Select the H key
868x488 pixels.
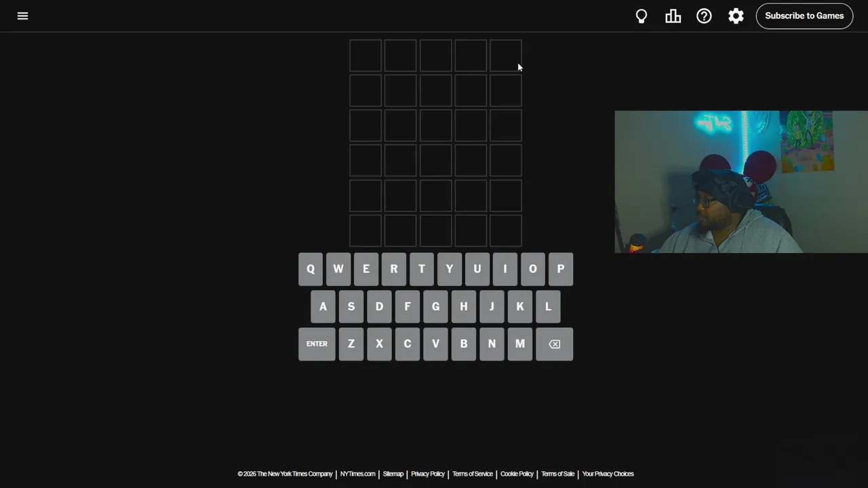[x=464, y=306]
